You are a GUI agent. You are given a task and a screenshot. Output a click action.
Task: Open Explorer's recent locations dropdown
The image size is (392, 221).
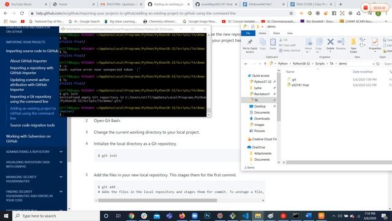(260, 64)
